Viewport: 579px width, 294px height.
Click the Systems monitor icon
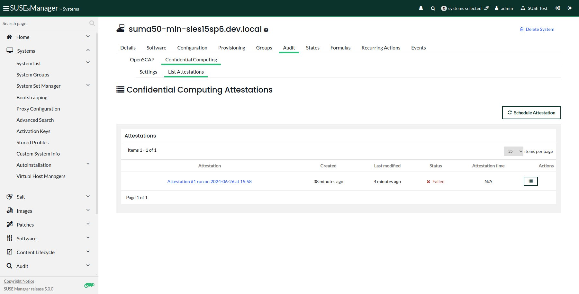[x=10, y=51]
